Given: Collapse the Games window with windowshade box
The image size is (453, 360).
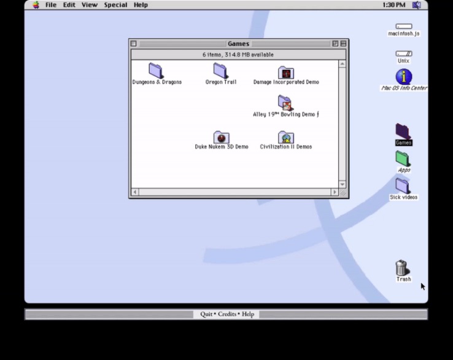Looking at the screenshot, I should [343, 44].
